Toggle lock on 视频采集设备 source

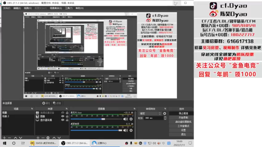click(x=67, y=113)
